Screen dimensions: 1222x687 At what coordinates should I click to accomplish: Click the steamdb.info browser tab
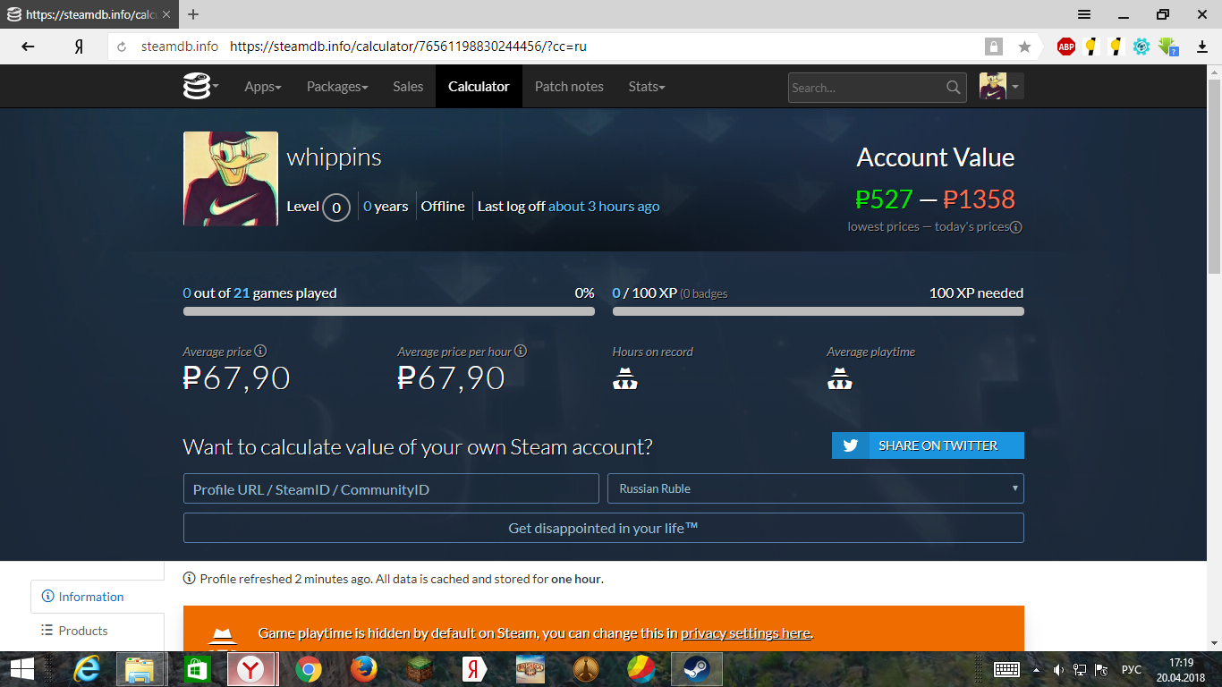coord(89,14)
